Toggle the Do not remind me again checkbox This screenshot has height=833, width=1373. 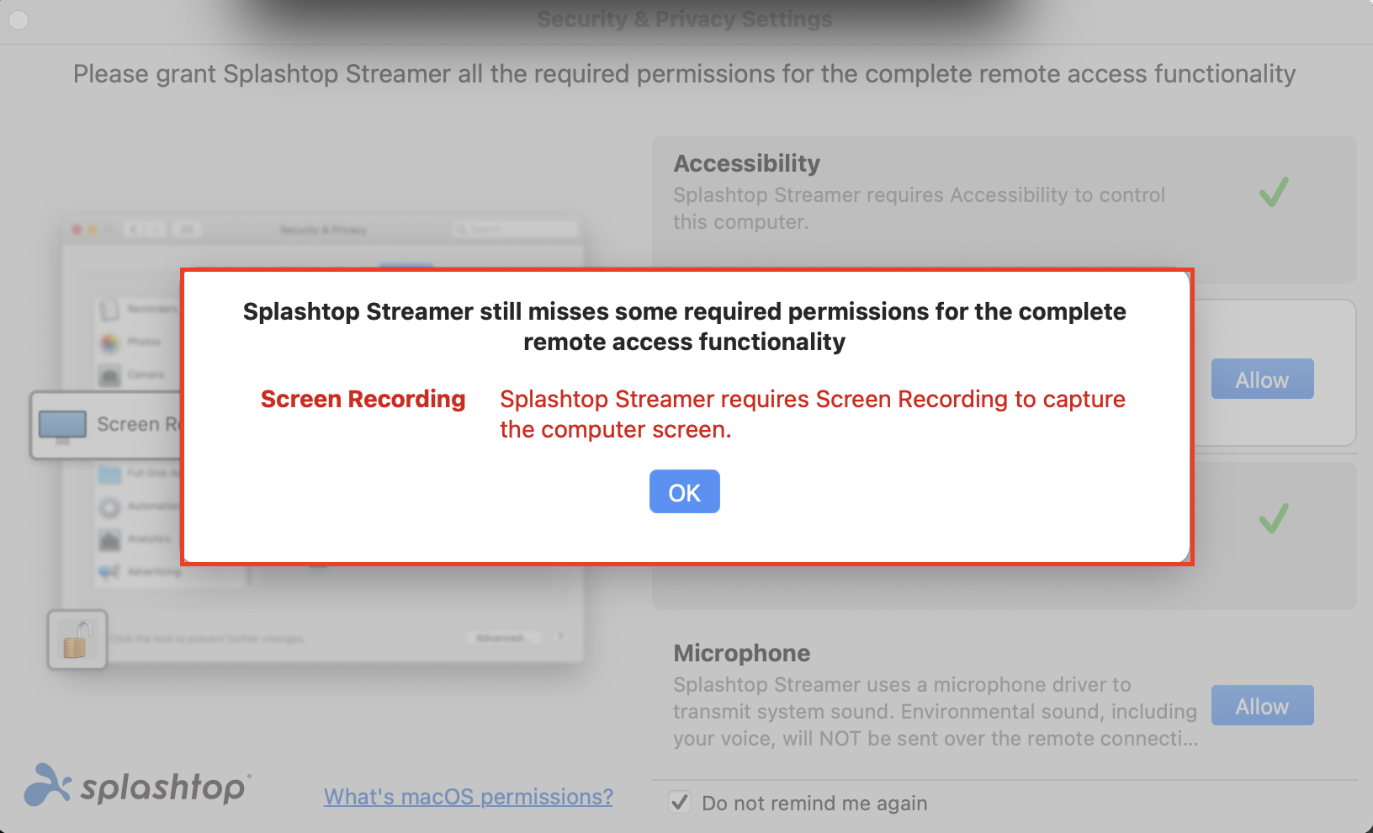point(680,802)
